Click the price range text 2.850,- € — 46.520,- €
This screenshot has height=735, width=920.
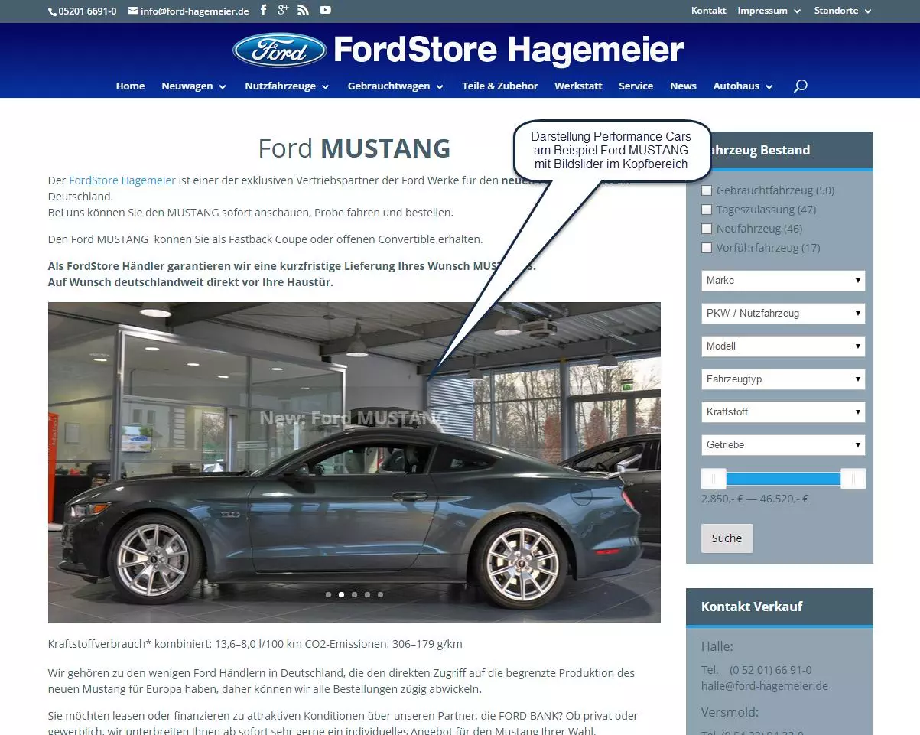(755, 499)
